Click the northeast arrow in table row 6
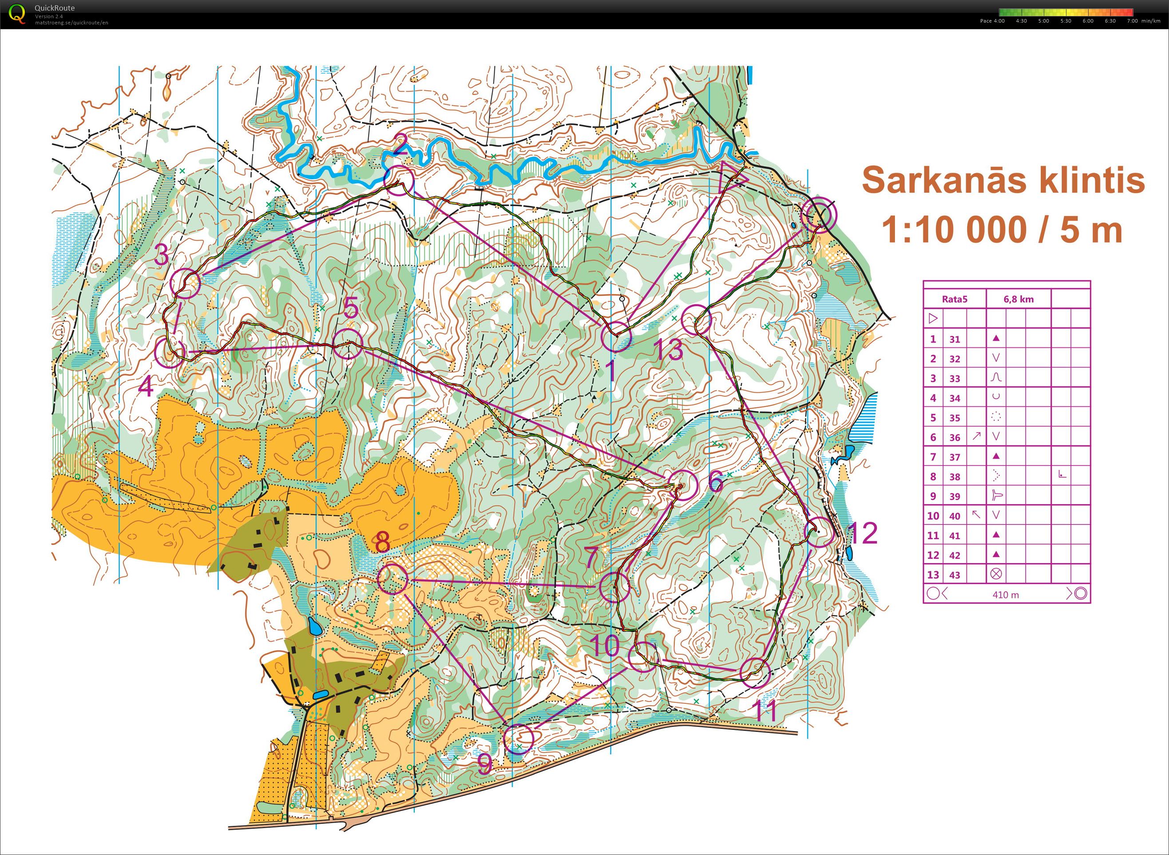This screenshot has width=1169, height=855. pyautogui.click(x=976, y=436)
